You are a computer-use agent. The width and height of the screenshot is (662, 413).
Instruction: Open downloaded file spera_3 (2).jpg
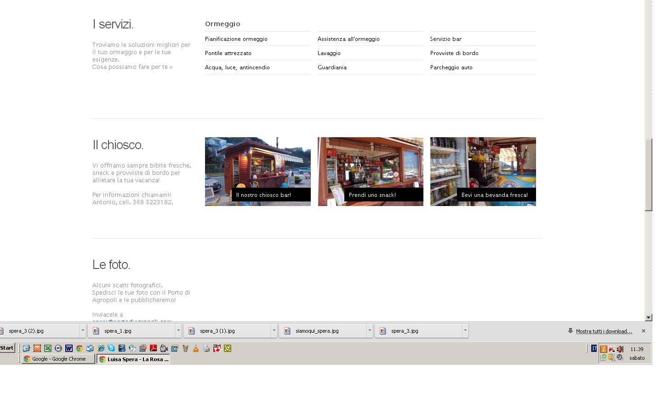click(x=40, y=330)
